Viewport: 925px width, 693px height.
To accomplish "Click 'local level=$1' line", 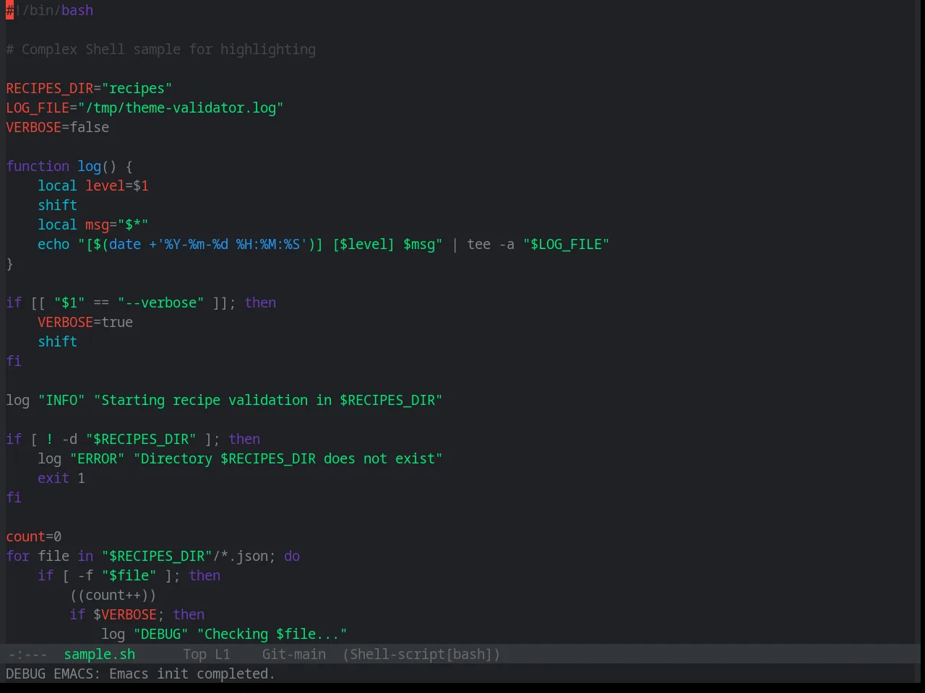I will [93, 186].
